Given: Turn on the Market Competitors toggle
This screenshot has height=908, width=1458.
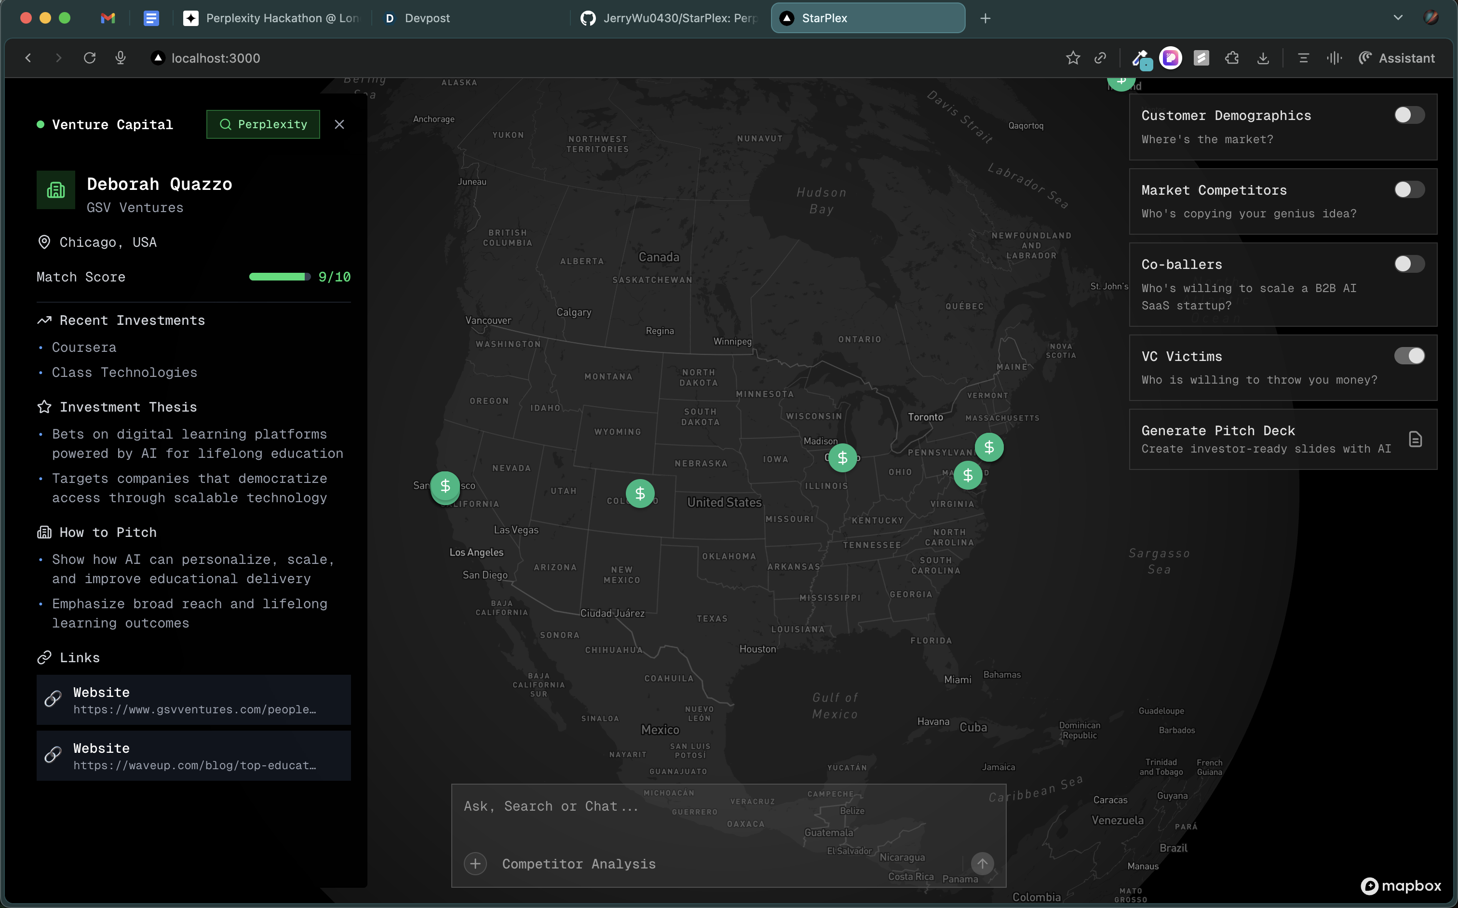Looking at the screenshot, I should (x=1409, y=190).
